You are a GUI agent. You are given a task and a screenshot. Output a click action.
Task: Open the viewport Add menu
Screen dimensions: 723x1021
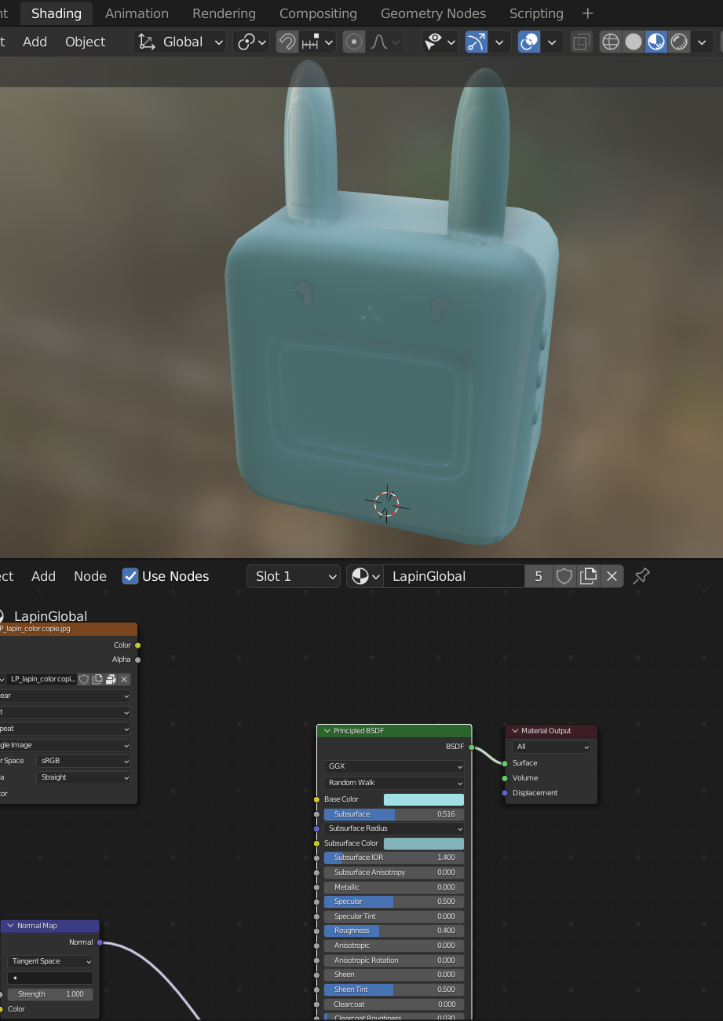click(35, 42)
